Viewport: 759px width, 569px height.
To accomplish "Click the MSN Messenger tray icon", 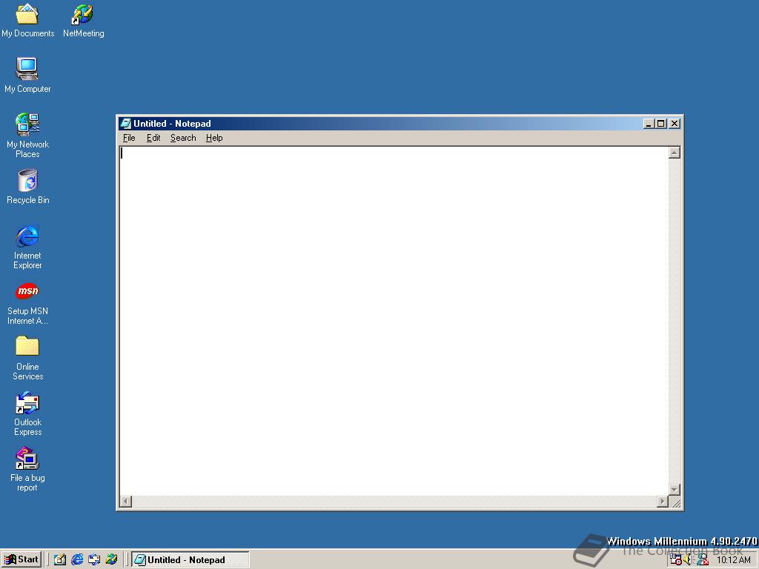I will tap(703, 560).
